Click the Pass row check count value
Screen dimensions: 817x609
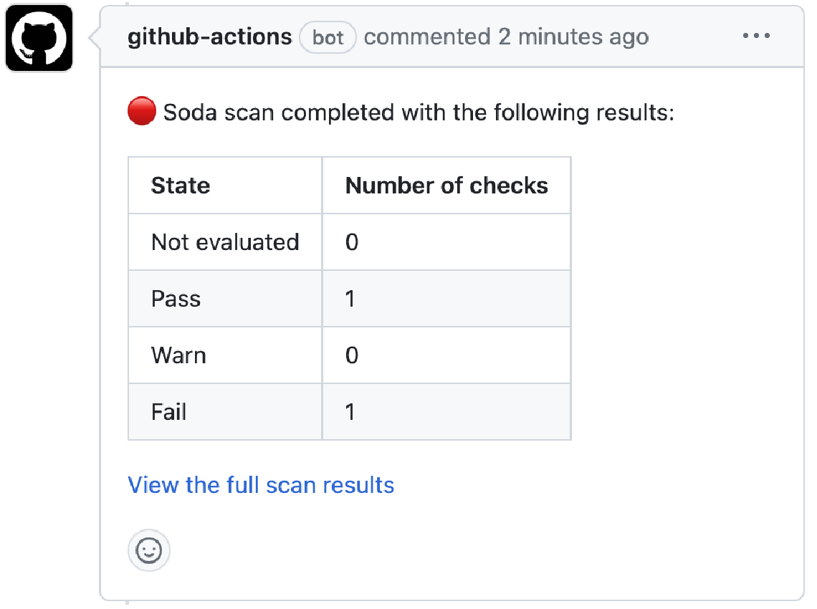click(350, 299)
